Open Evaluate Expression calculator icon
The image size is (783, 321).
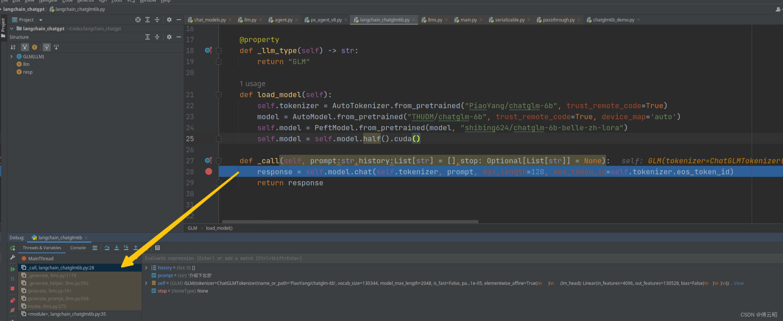click(x=157, y=248)
